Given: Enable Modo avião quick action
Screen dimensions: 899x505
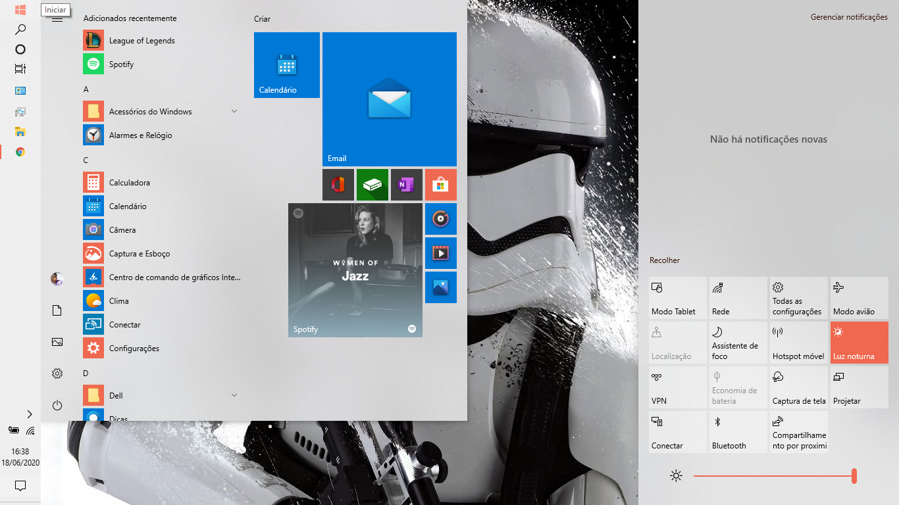Looking at the screenshot, I should 859,298.
